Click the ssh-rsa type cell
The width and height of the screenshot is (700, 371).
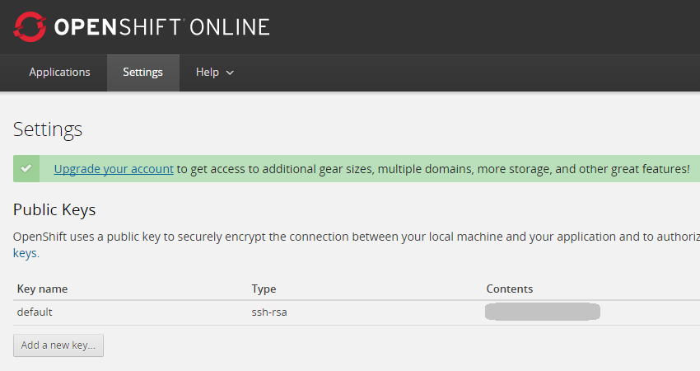click(x=268, y=312)
